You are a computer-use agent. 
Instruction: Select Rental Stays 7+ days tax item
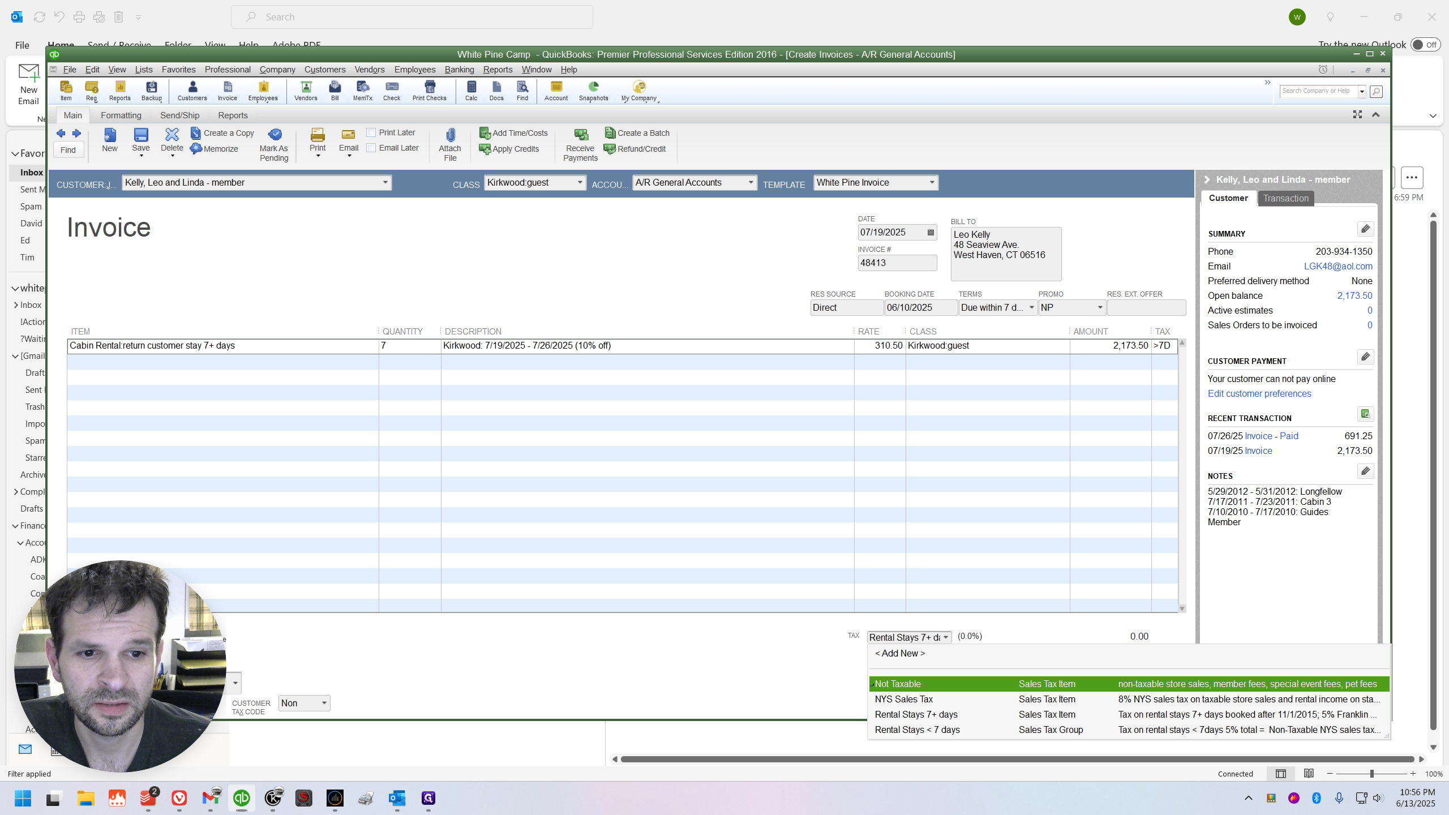click(1129, 714)
